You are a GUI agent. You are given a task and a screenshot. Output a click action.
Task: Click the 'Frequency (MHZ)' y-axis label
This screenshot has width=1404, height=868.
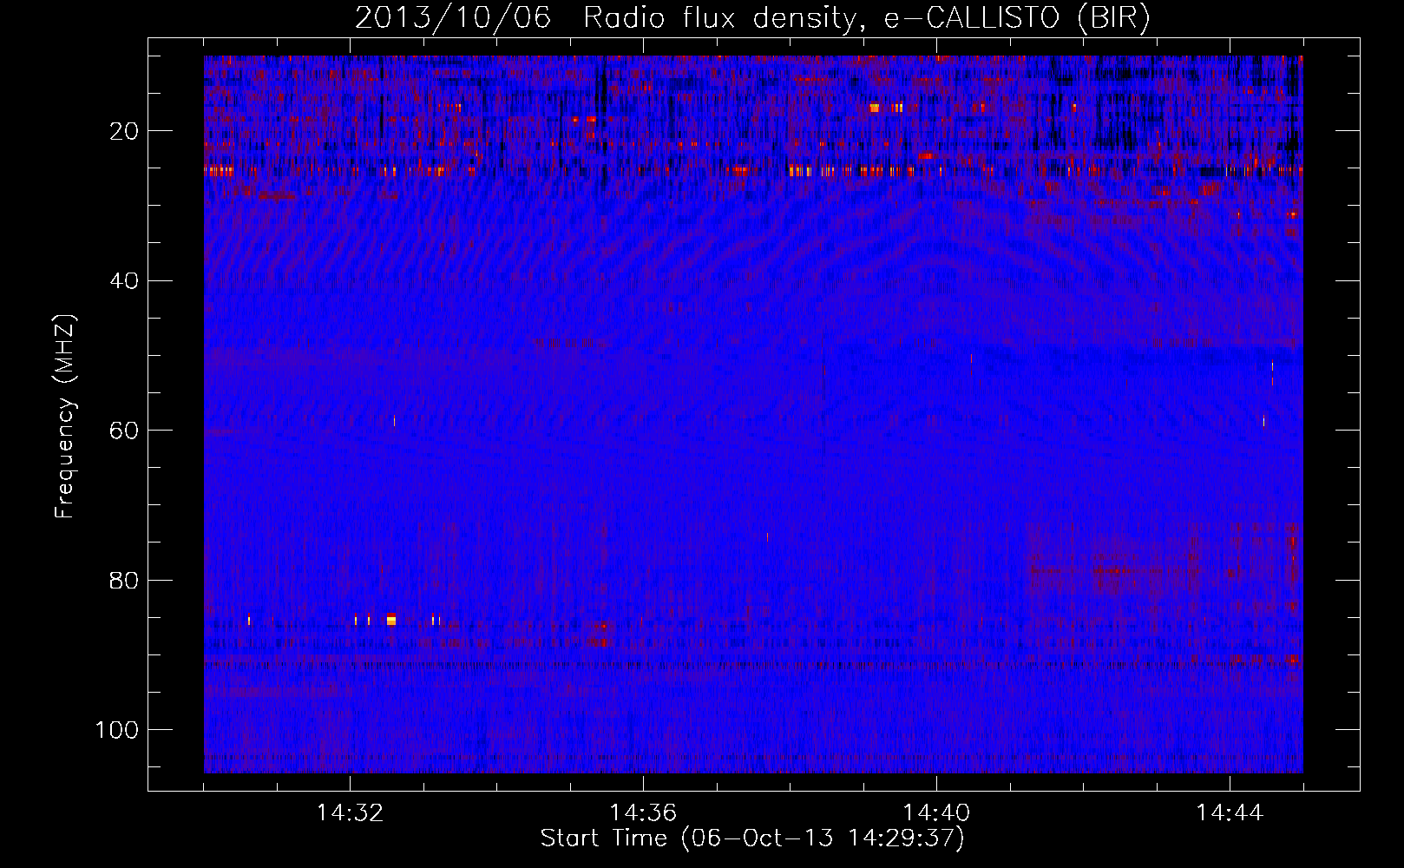(65, 417)
